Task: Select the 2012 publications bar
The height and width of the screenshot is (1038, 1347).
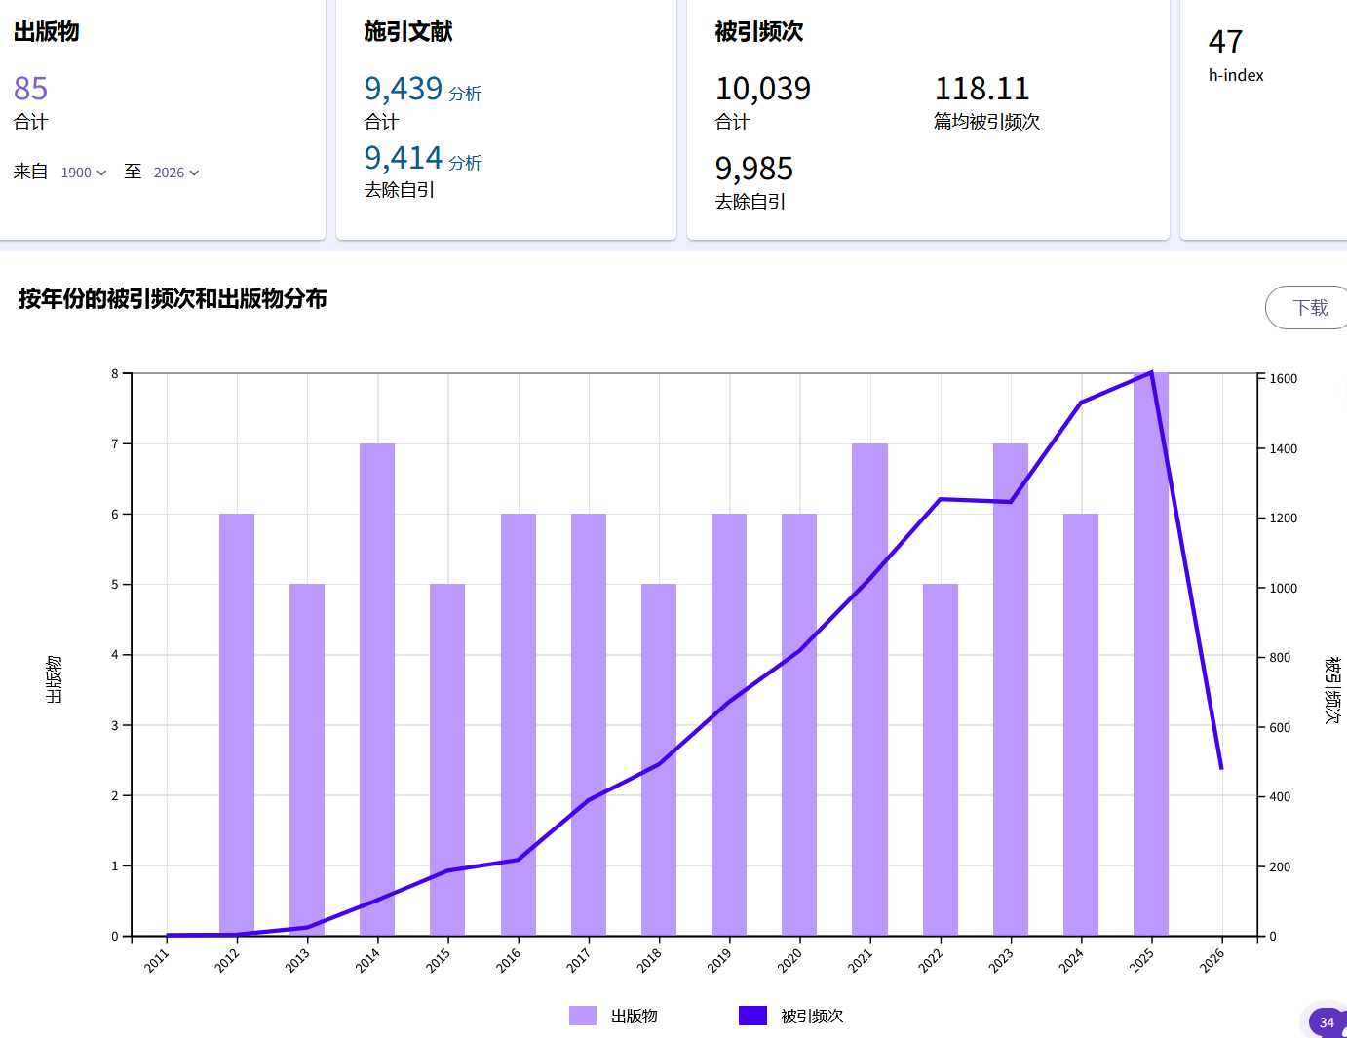Action: pyautogui.click(x=237, y=724)
